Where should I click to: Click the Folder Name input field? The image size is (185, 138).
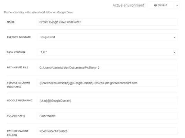[x=107, y=116]
